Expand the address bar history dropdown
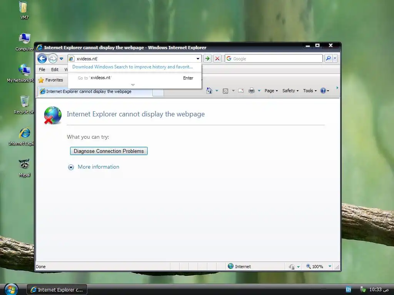This screenshot has width=394, height=295. click(x=198, y=59)
